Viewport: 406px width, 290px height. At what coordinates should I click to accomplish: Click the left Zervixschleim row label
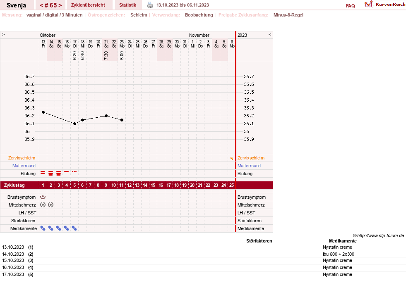coord(22,158)
